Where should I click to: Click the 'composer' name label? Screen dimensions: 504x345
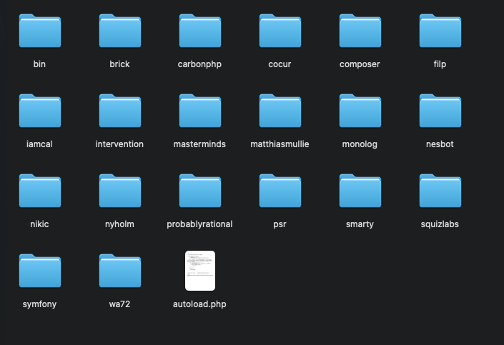tap(360, 64)
